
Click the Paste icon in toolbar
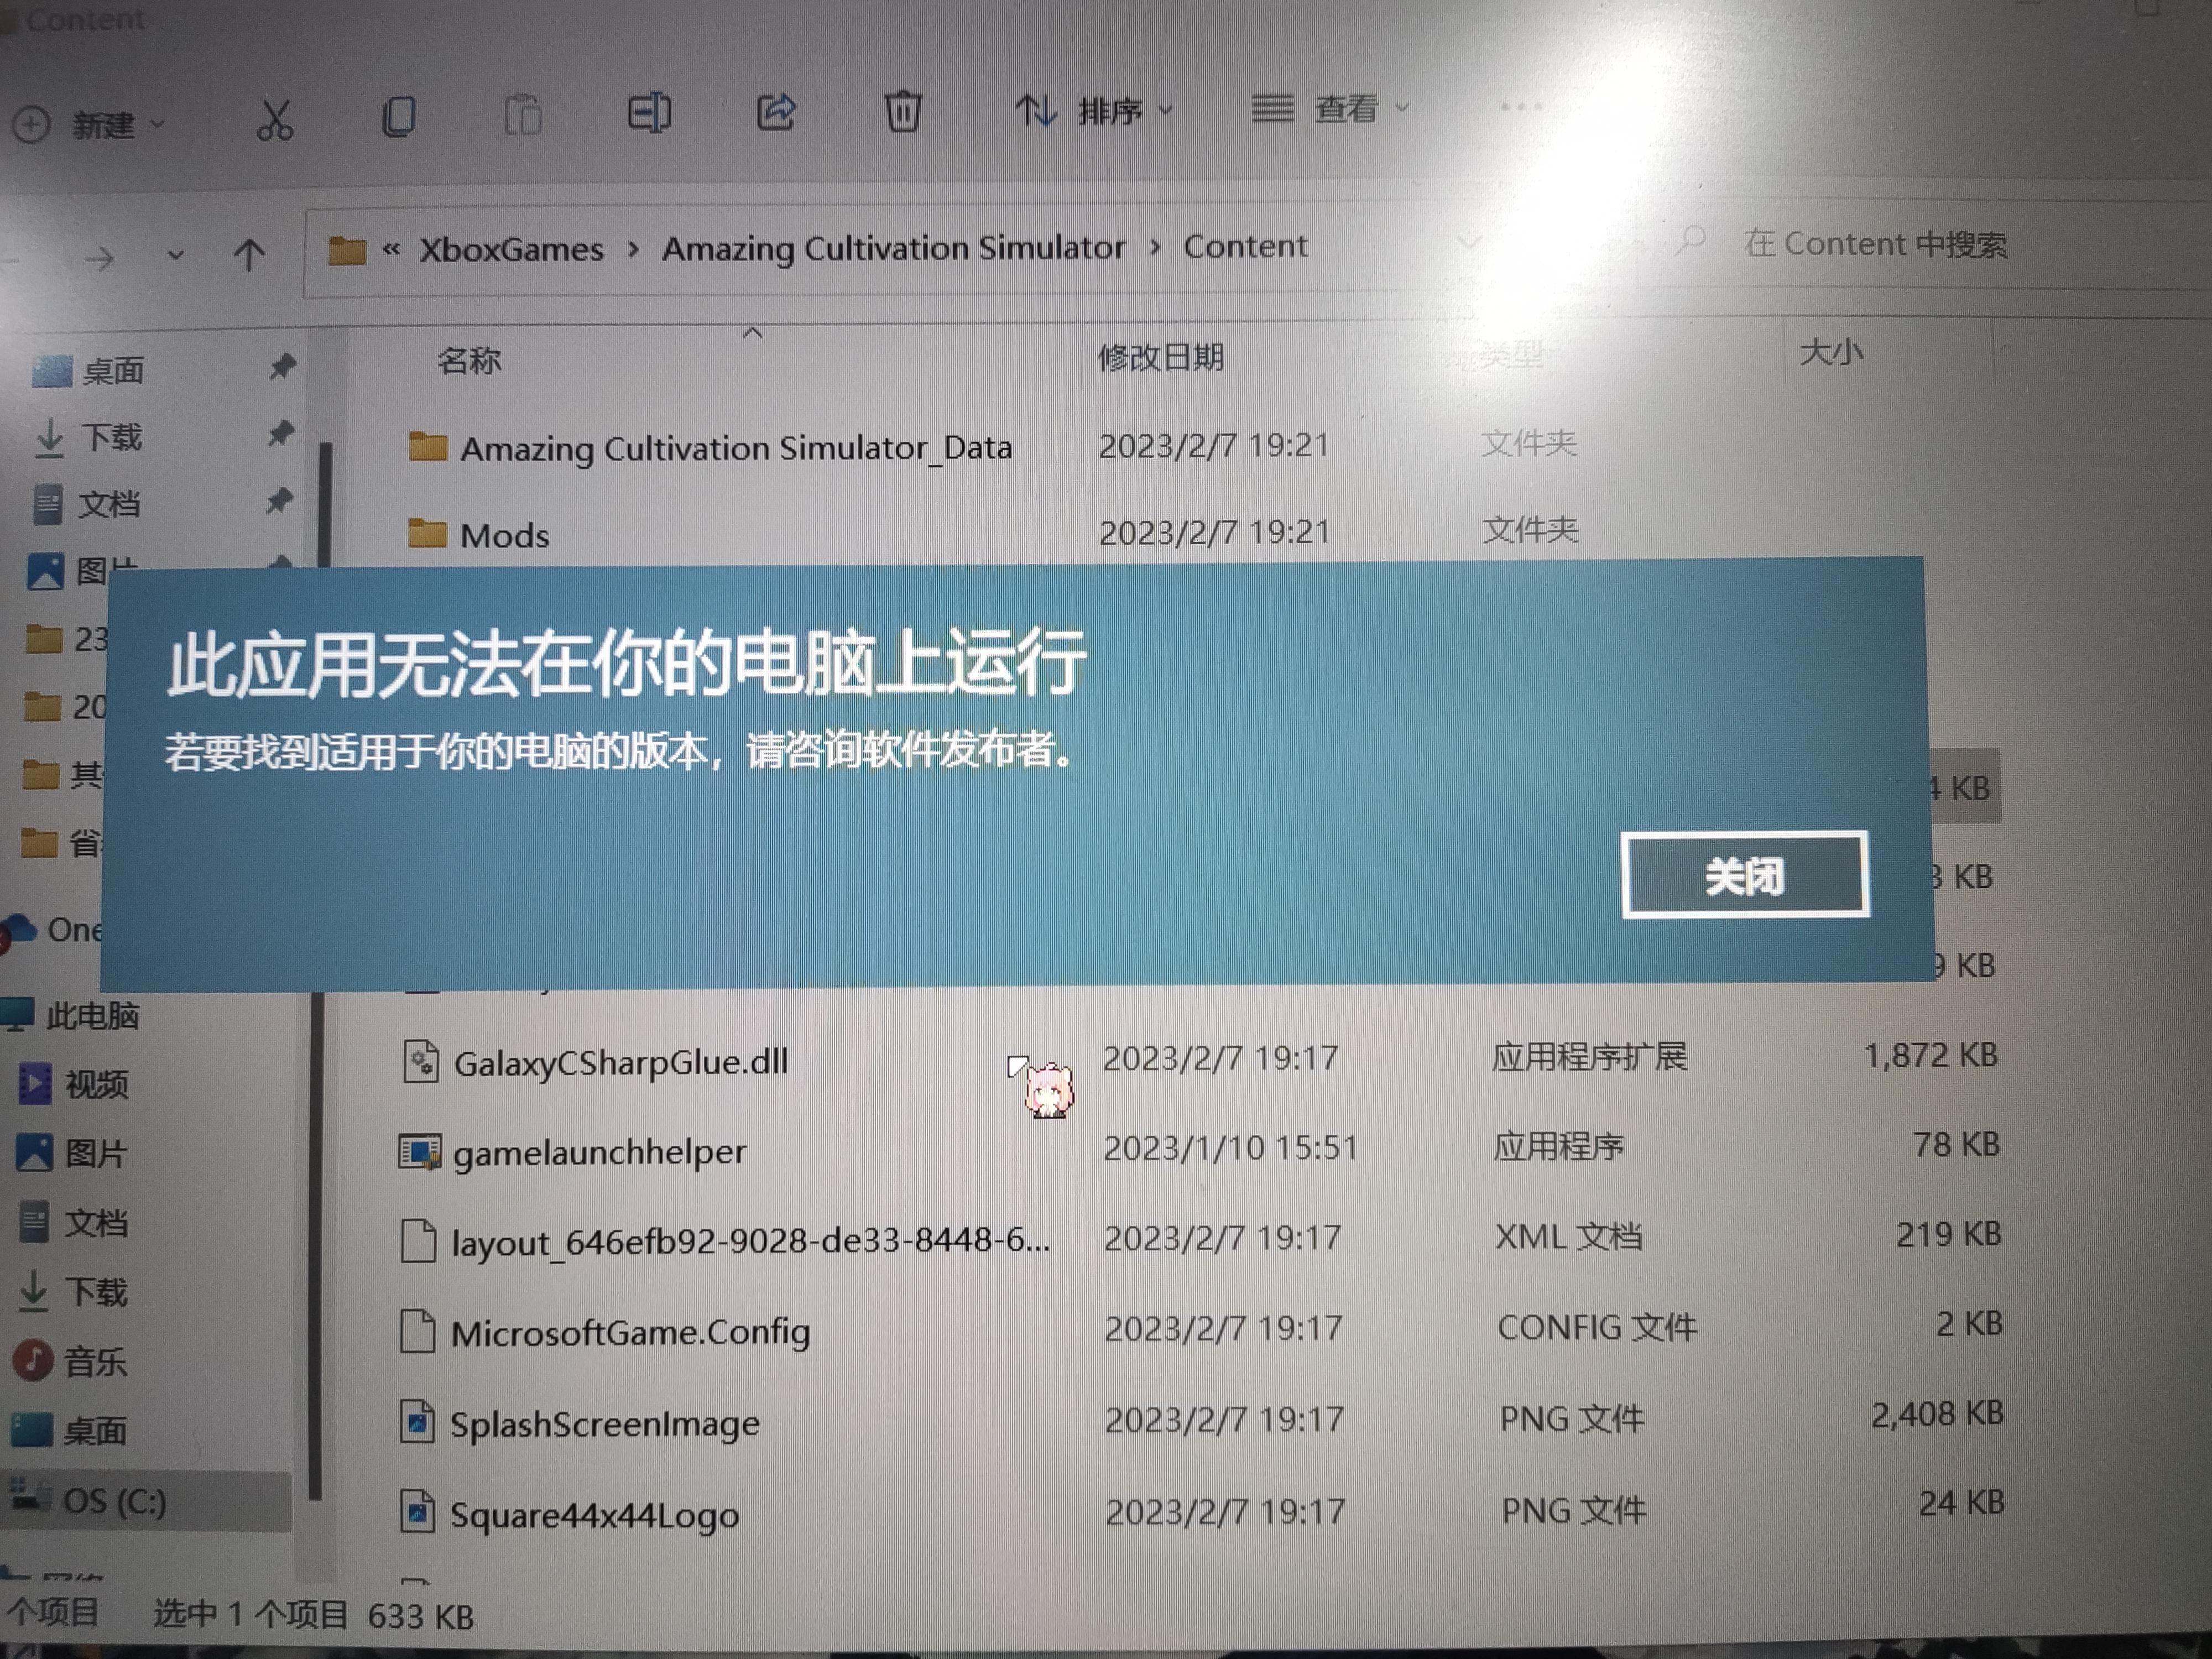point(522,114)
